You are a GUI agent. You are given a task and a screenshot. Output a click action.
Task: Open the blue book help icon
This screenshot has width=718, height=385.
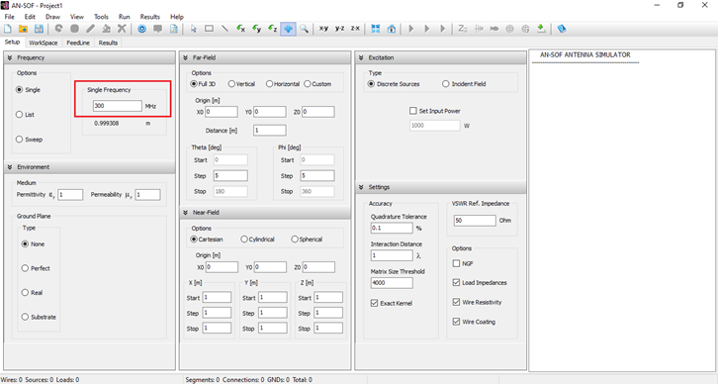tap(562, 29)
